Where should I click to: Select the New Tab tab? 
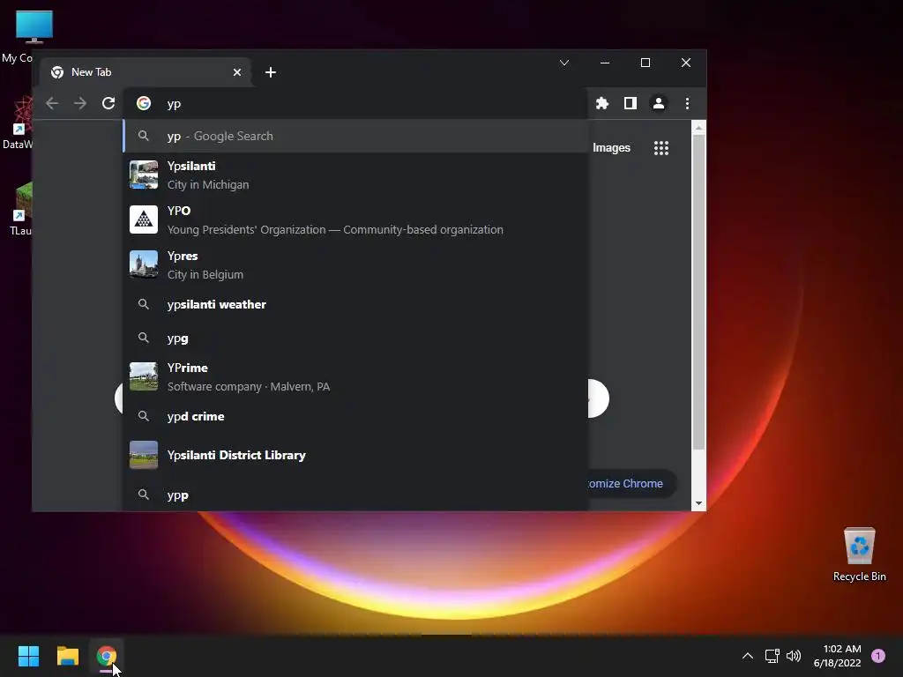[146, 72]
